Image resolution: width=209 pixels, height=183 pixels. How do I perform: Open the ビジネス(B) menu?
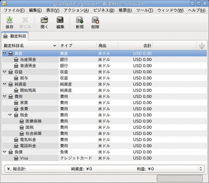[103, 10]
